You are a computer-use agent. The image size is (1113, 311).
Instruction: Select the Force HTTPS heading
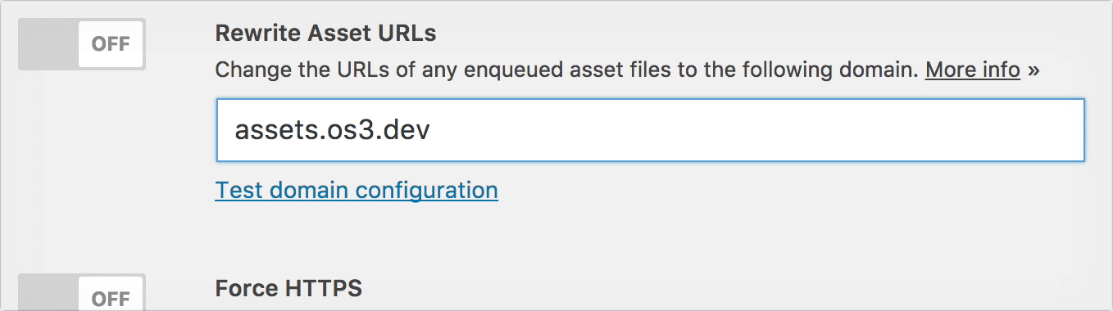click(288, 288)
